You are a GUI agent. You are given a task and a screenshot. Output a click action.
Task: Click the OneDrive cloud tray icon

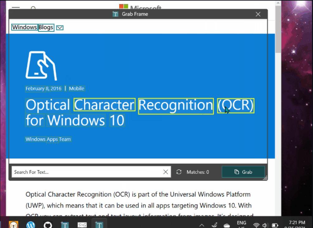[x=227, y=226]
